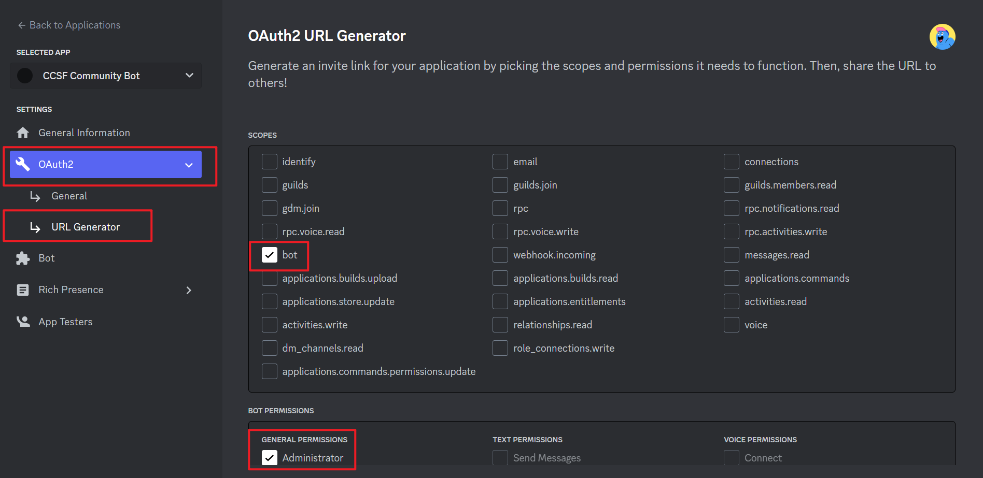Click the Rich Presence document icon
The image size is (983, 478).
pyautogui.click(x=23, y=290)
